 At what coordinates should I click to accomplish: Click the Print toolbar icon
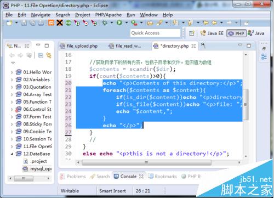click(41, 23)
